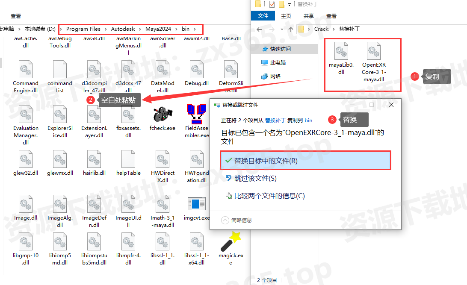This screenshot has height=285, width=467.
Task: Open 网络 in navigation pane
Action: (271, 76)
